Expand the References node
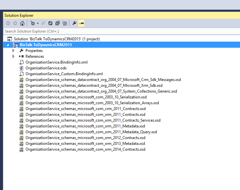 pyautogui.click(x=13, y=56)
